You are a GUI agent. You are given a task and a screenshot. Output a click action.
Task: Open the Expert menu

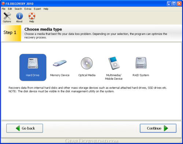coord(37,9)
